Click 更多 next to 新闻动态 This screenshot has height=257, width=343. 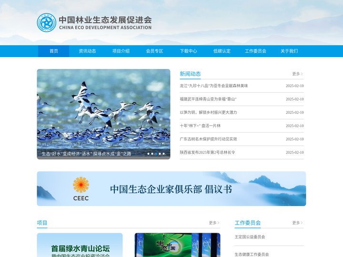point(297,74)
